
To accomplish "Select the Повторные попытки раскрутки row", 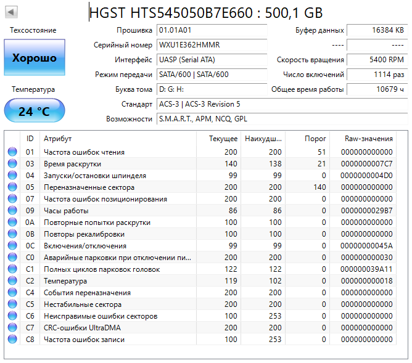I will pos(201,222).
